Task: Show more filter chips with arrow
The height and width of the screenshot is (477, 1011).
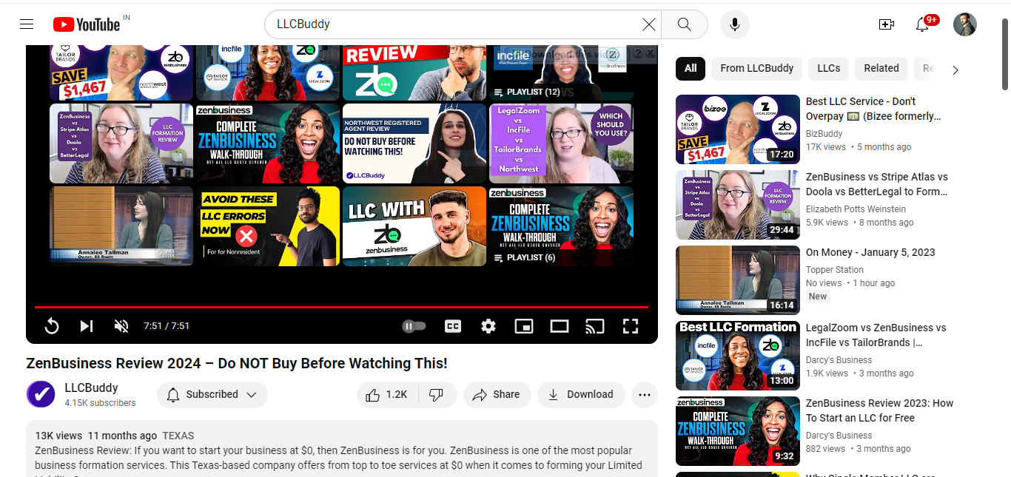Action: (955, 70)
